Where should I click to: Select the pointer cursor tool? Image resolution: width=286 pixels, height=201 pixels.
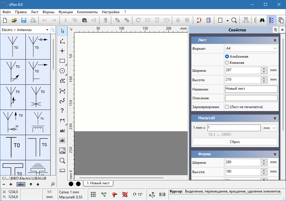coord(62,31)
